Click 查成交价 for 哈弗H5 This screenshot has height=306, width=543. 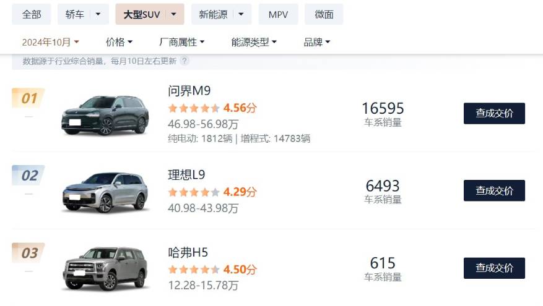coord(494,268)
